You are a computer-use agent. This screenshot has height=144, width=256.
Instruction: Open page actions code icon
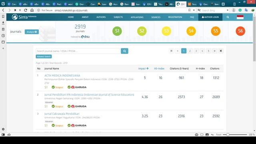(212, 134)
